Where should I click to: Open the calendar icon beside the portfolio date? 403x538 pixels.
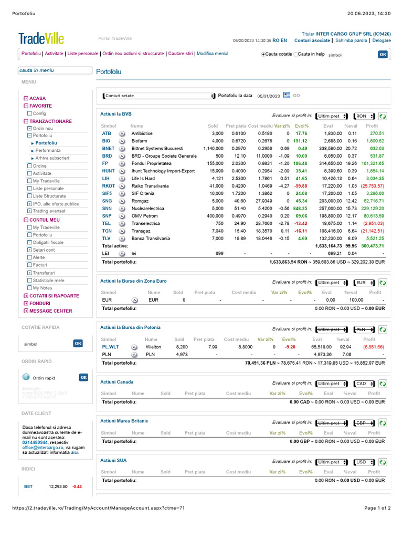tap(287, 95)
